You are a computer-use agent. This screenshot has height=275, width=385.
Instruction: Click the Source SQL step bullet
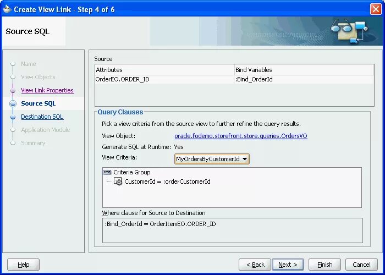[13, 103]
